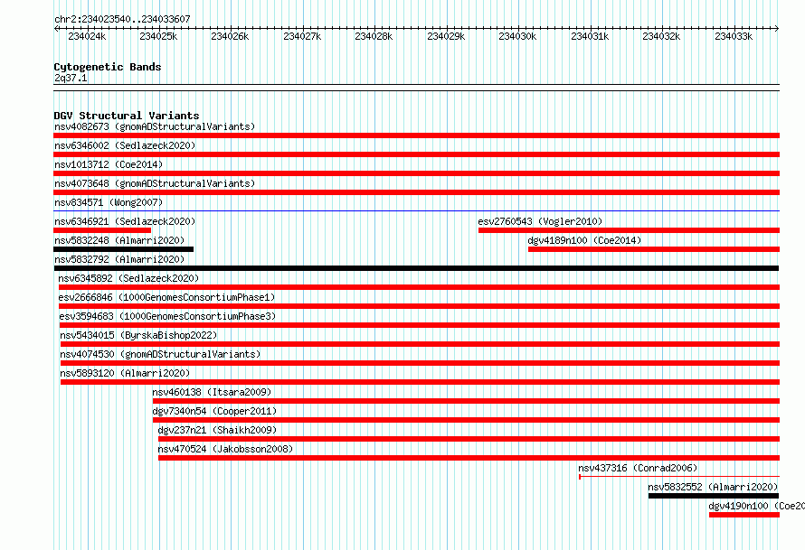This screenshot has width=805, height=550.
Task: Click the 234029k ruler tick label
Action: [446, 36]
